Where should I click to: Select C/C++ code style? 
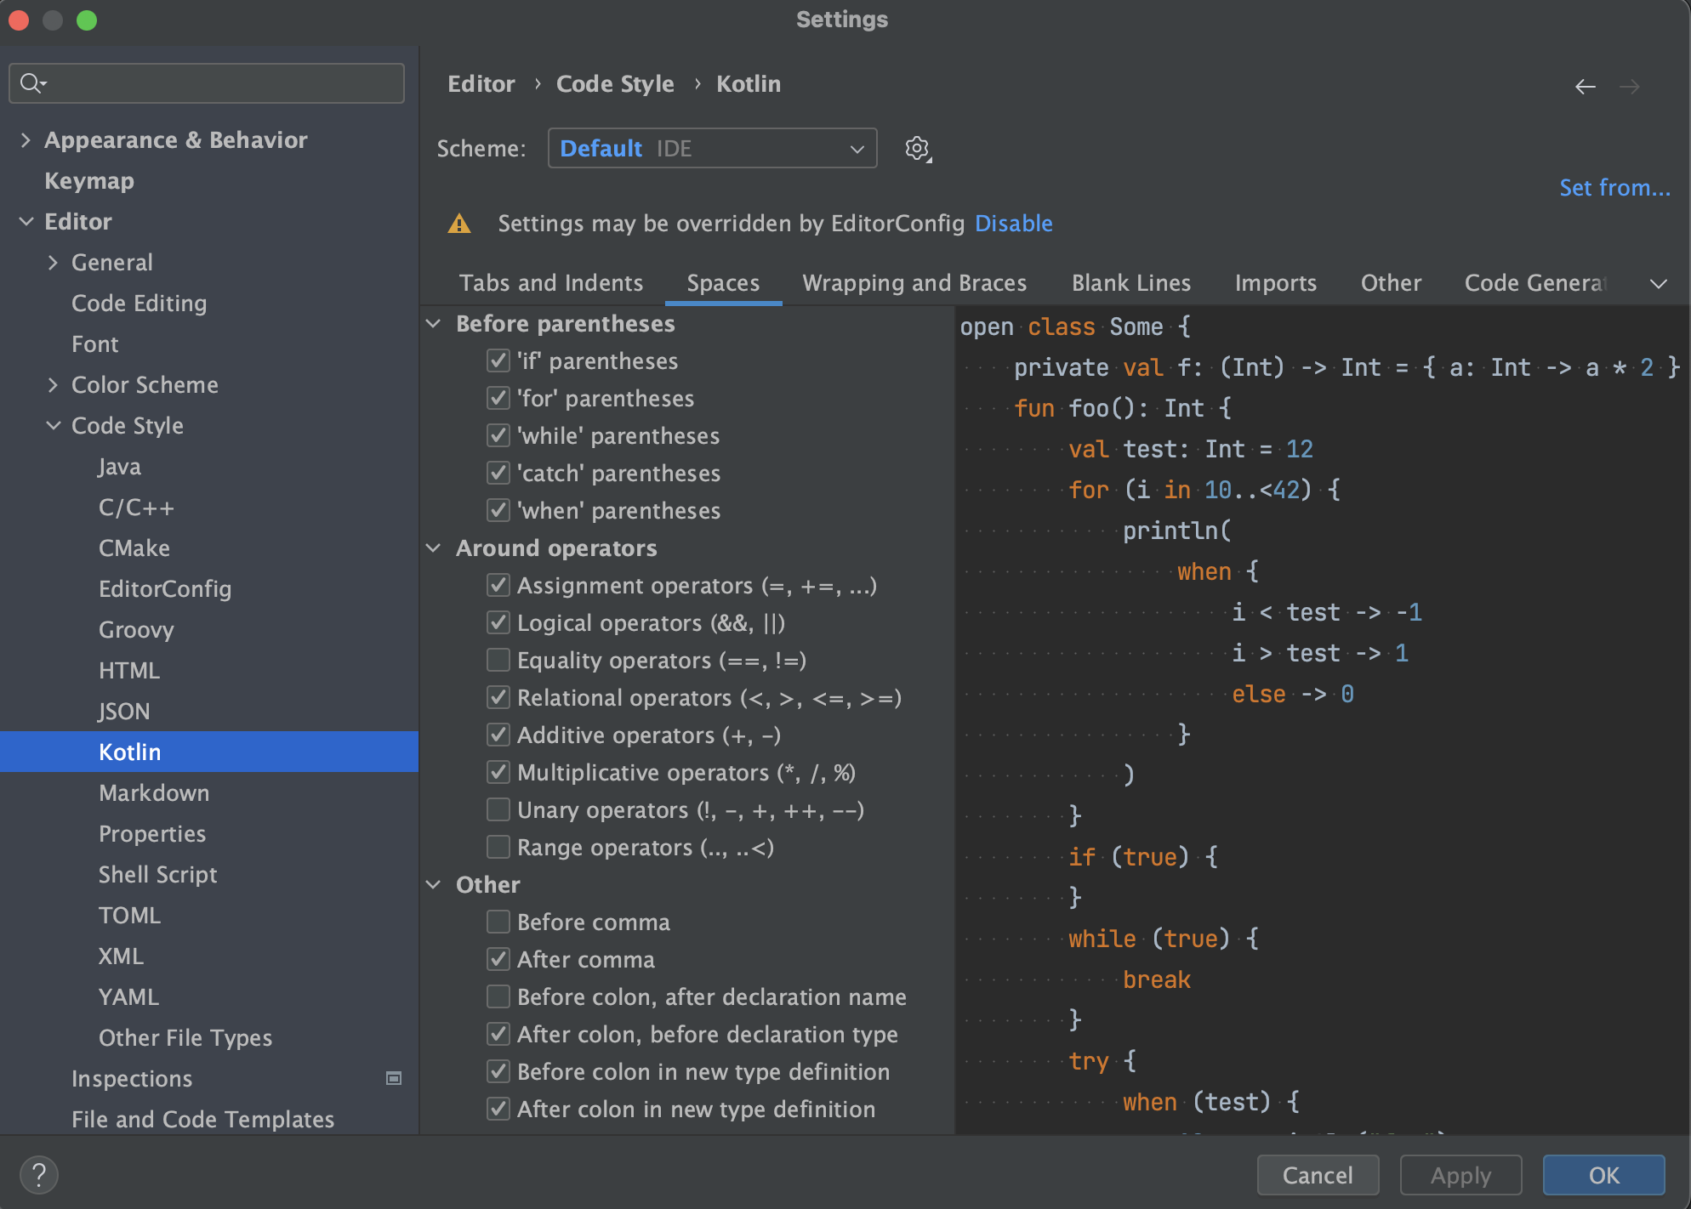tap(136, 508)
